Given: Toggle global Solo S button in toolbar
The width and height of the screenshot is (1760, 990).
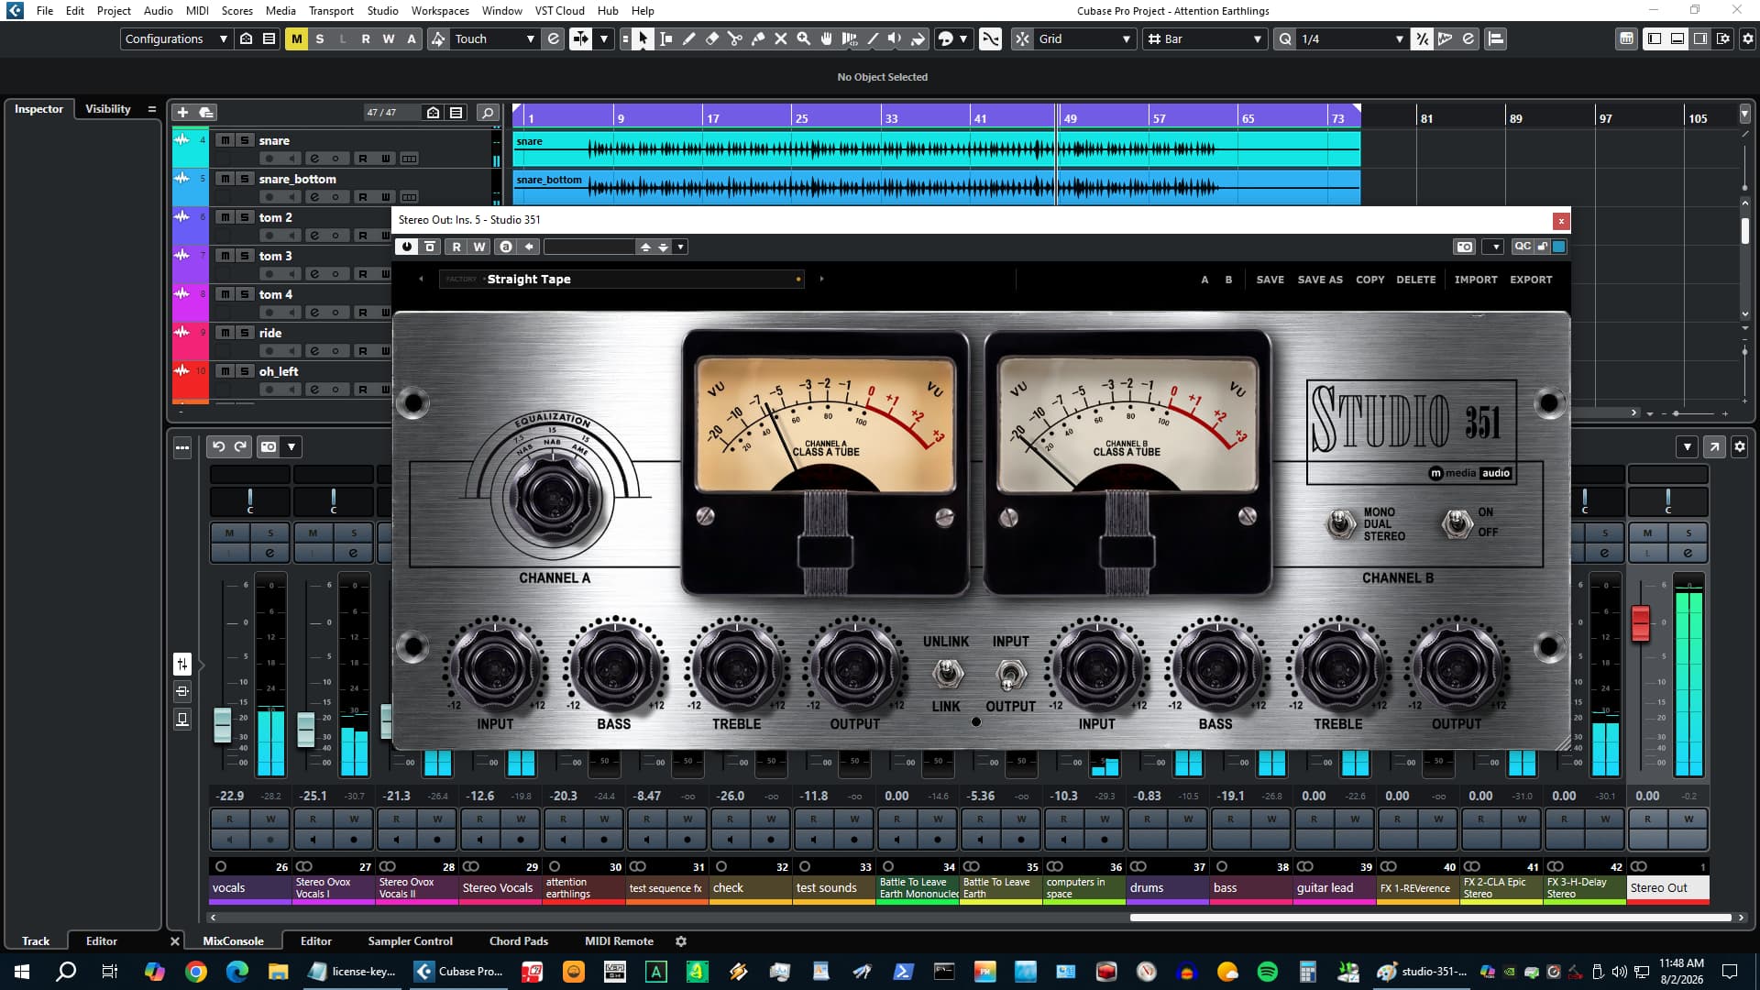Looking at the screenshot, I should click(319, 38).
